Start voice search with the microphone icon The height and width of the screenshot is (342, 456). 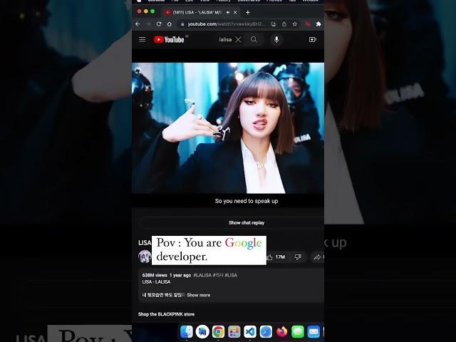pyautogui.click(x=276, y=39)
